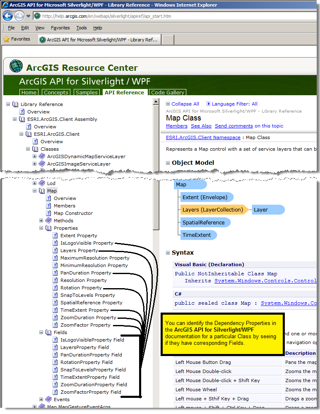Click the Lod class purple icon
This screenshot has width=320, height=414.
pos(42,183)
